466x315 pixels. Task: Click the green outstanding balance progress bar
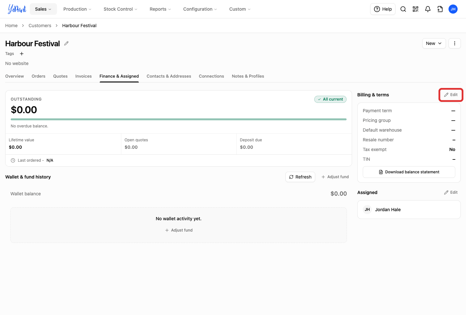pos(179,119)
